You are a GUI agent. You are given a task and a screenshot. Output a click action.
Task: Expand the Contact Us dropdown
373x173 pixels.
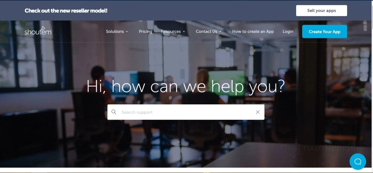tap(209, 31)
